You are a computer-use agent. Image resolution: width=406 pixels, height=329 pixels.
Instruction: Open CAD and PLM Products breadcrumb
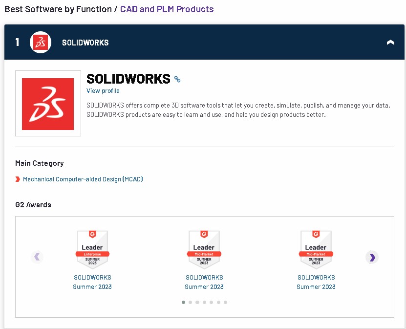[167, 9]
